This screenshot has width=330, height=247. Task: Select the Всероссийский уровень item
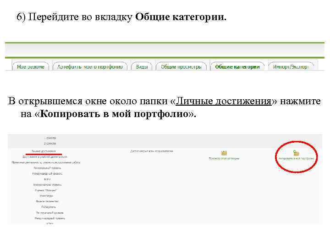[x=47, y=185]
